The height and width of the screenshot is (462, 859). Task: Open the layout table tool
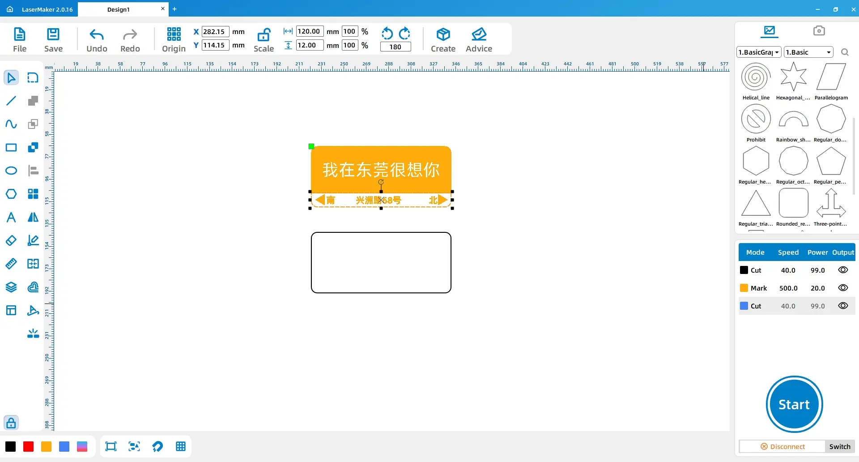[11, 310]
